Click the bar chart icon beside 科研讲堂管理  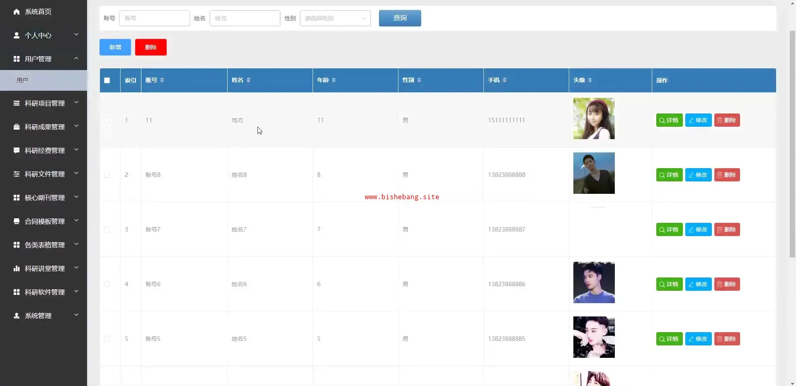(17, 268)
